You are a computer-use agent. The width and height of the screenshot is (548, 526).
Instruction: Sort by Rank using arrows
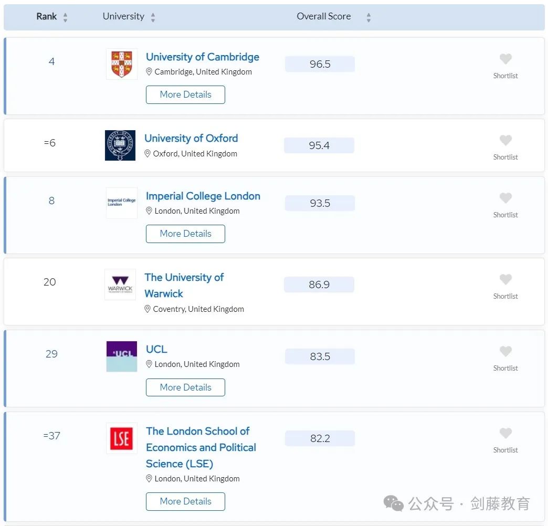(x=66, y=17)
